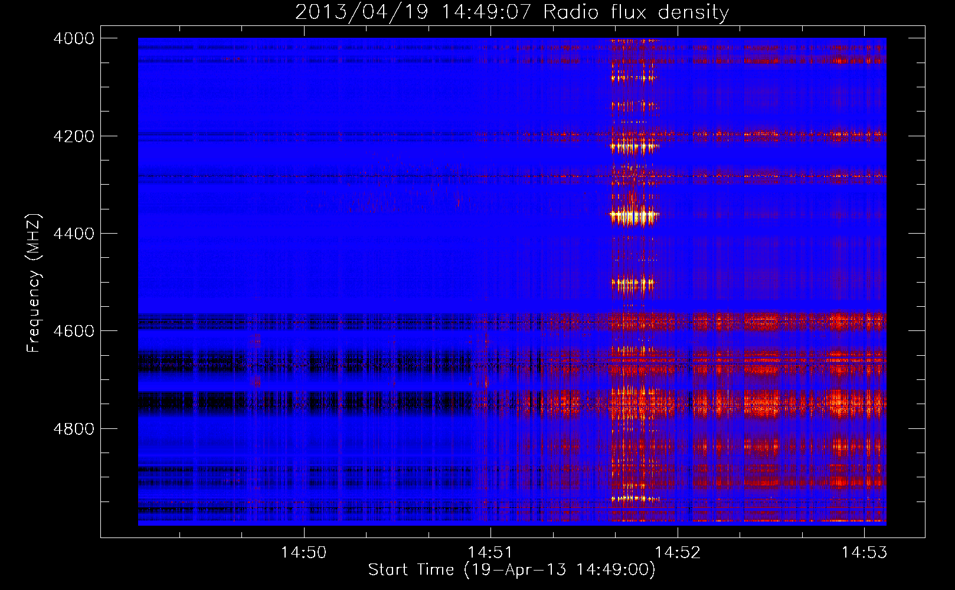Click the "Frequency (MHZ)" axis label
955x590 pixels.
[x=34, y=283]
